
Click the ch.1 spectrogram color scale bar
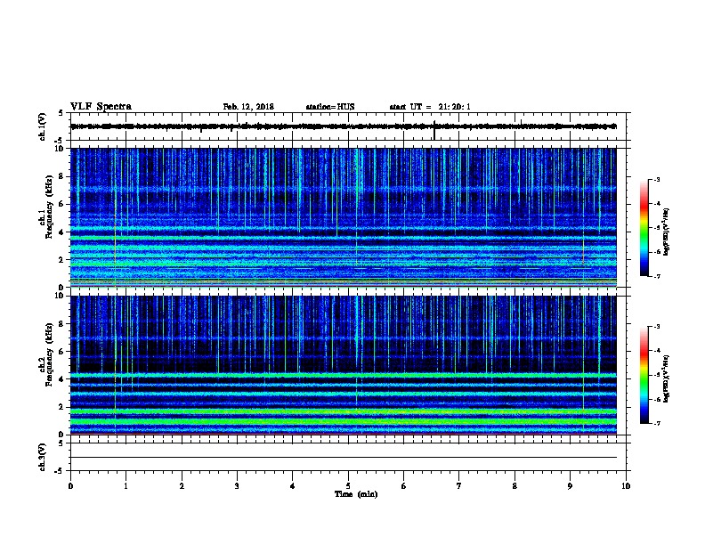click(644, 228)
